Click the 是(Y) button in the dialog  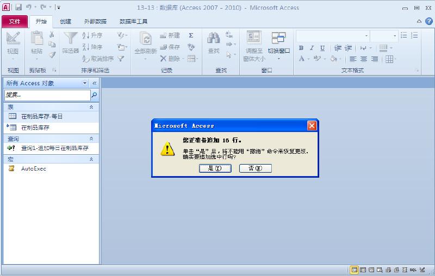click(215, 168)
